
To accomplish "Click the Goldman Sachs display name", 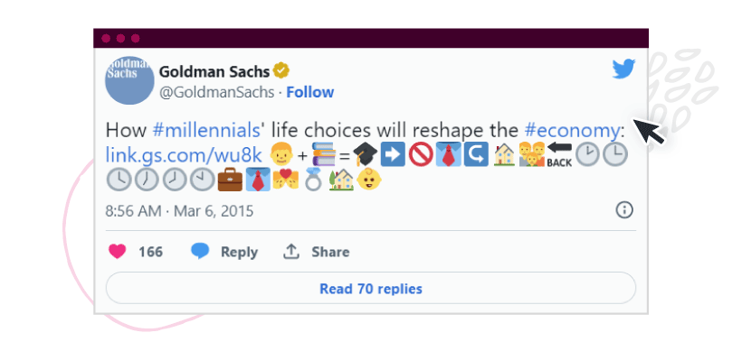I will pyautogui.click(x=214, y=71).
